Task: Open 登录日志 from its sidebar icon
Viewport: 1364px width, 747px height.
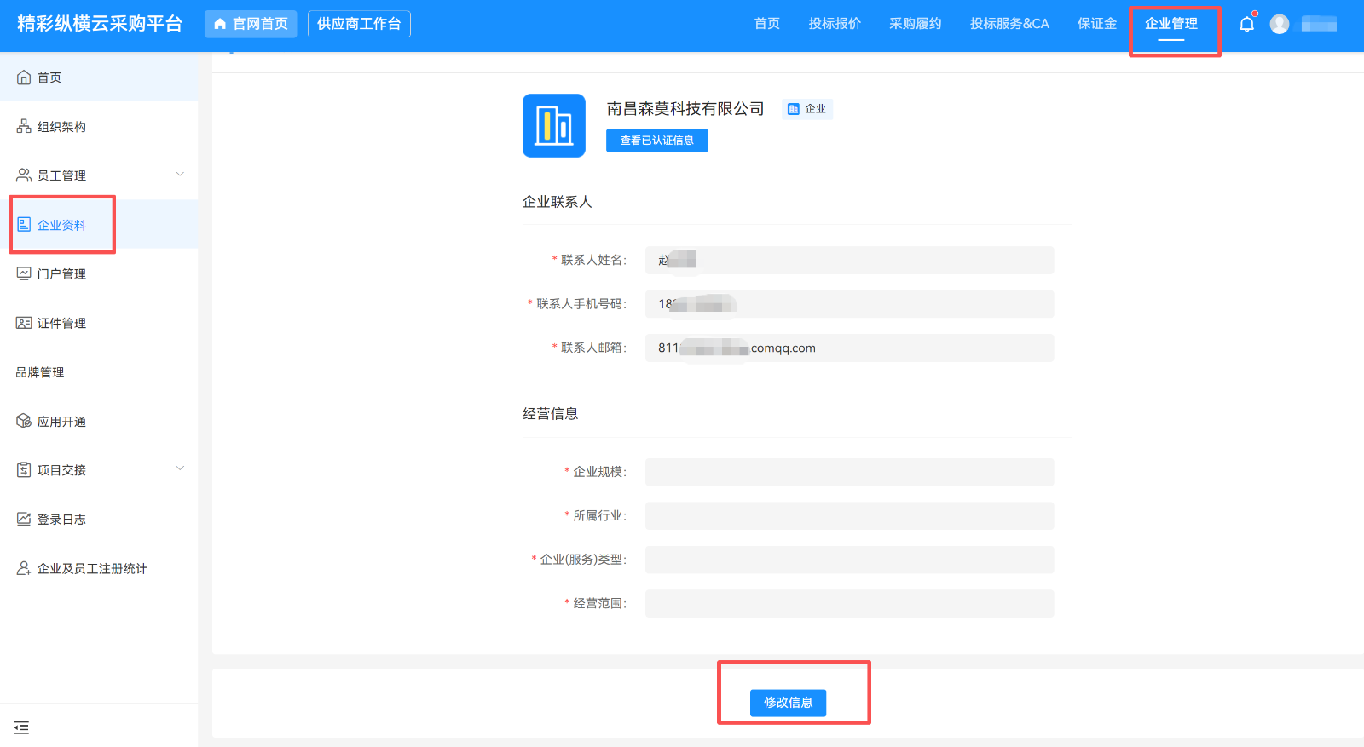Action: point(24,519)
